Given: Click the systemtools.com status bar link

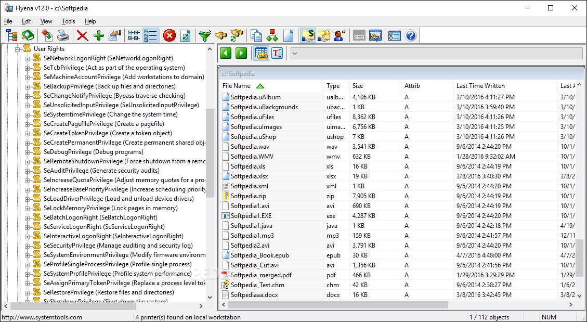Looking at the screenshot, I should 42,317.
